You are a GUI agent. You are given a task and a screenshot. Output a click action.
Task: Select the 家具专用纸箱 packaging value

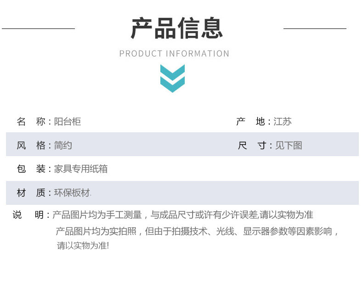tap(81, 169)
